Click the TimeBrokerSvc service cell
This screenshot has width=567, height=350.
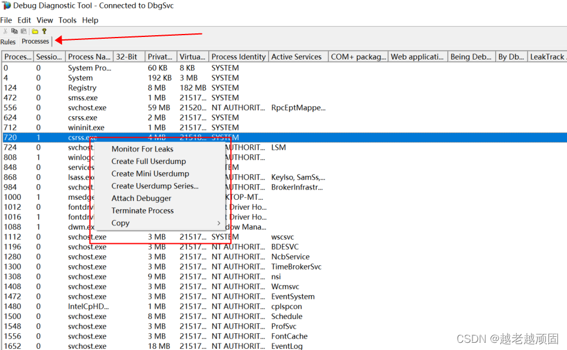pos(296,267)
